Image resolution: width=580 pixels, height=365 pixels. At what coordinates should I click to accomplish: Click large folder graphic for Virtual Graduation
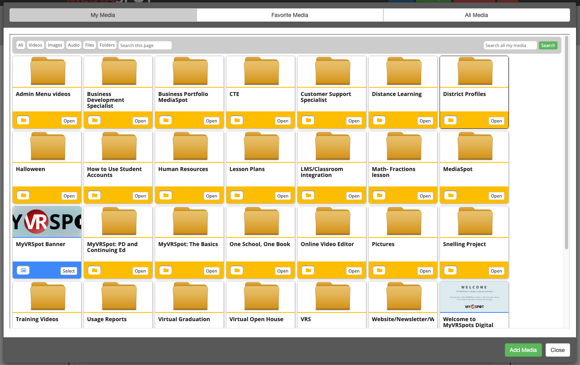pos(190,296)
